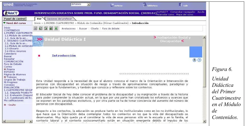Viewport: 247px width, 126px height.
Task: Open Página de Alumnos in sidebar
Action: pyautogui.click(x=15, y=74)
